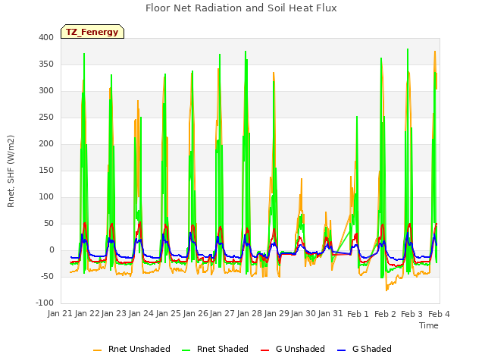Click the orange Feb 2 trough near -75
Screen dimensions: 485x364
pos(386,290)
